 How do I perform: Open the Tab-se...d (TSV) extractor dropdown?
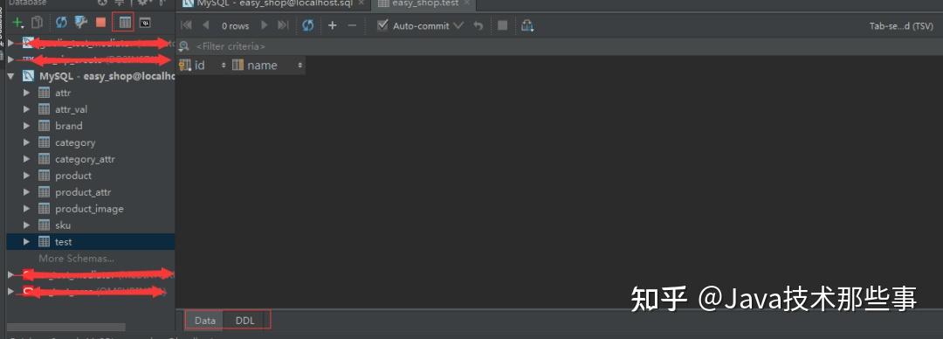pyautogui.click(x=901, y=26)
